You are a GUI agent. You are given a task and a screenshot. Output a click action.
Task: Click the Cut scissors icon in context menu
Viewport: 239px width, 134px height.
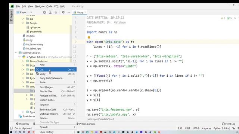point(37,70)
